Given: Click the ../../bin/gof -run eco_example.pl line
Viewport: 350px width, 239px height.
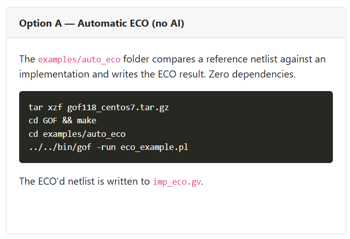Looking at the screenshot, I should 108,147.
